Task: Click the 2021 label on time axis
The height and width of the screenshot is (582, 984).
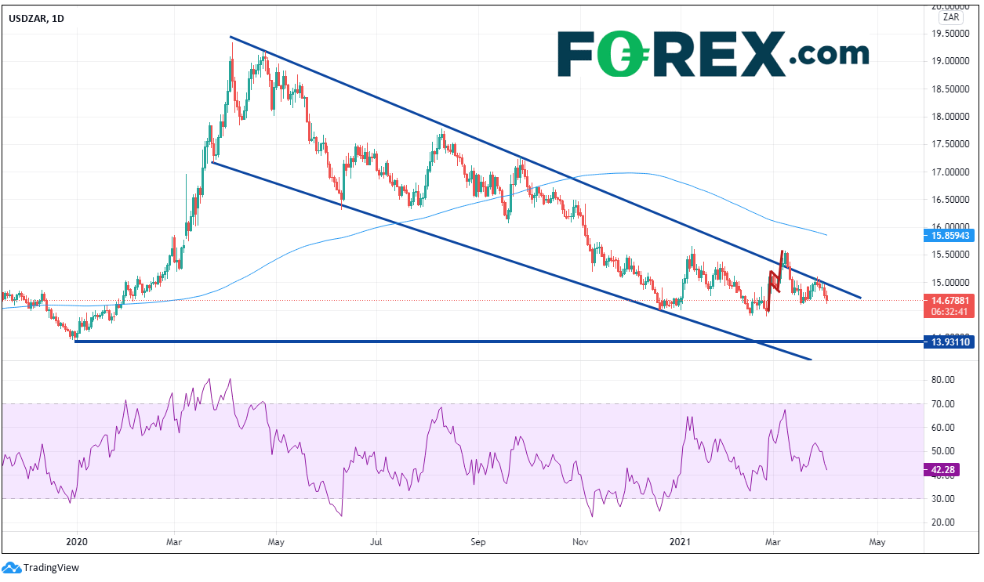Action: point(681,540)
